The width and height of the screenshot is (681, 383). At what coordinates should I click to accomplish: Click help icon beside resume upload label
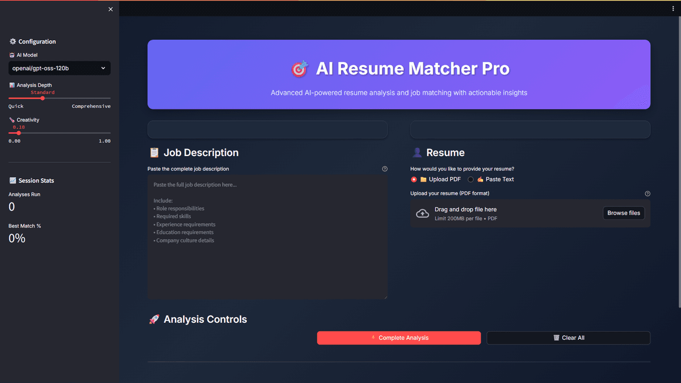coord(648,193)
